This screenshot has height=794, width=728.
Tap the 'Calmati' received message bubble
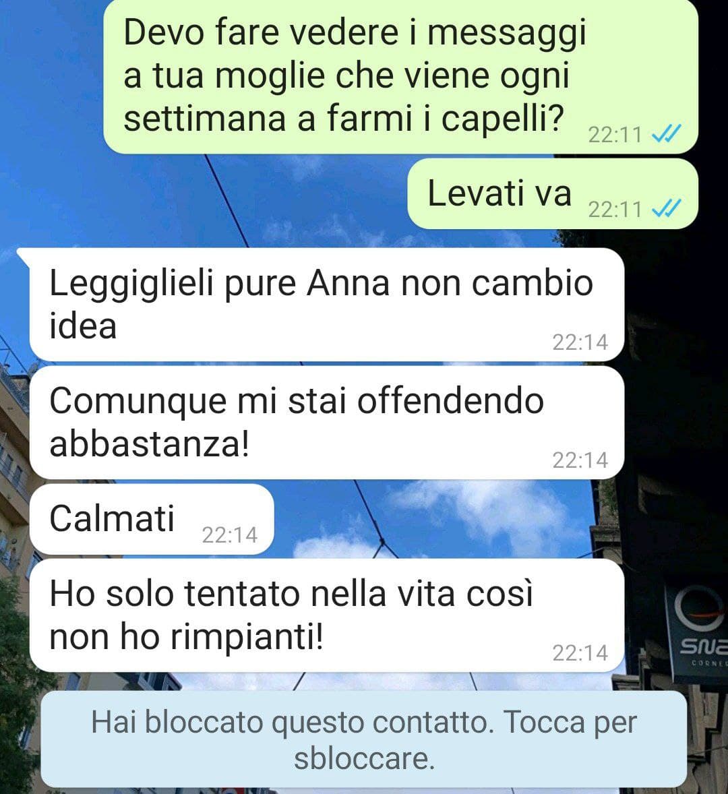point(152,520)
